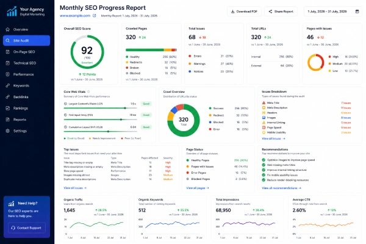Click the external link icon beside www.example.com
366x244 pixels.
tap(95, 16)
